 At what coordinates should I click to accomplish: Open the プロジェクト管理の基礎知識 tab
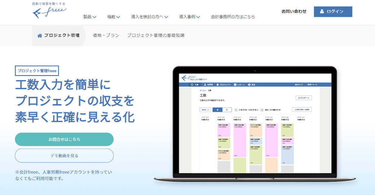156,35
